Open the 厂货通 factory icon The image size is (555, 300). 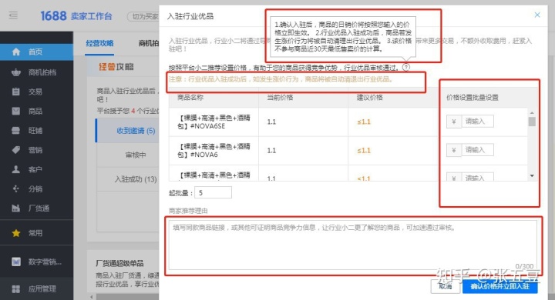[16, 208]
